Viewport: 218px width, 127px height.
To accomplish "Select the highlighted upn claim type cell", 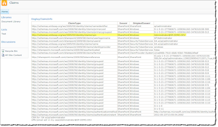I will click(74, 35).
